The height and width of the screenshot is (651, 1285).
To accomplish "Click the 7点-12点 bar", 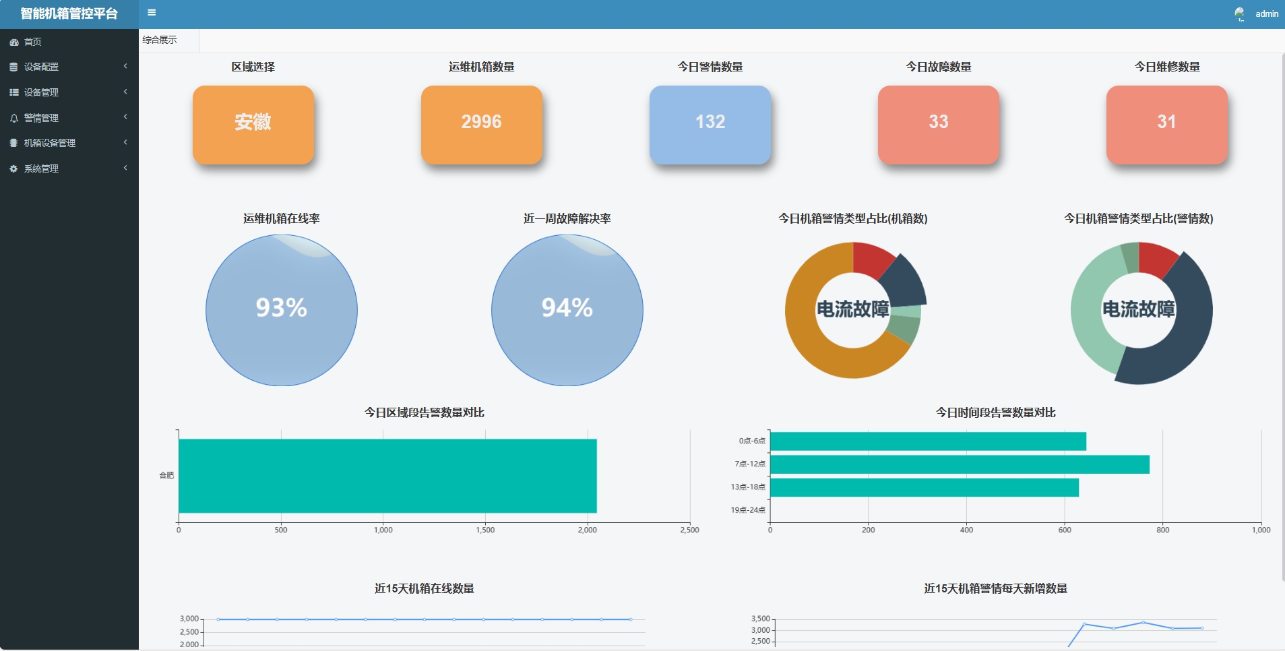I will click(960, 464).
